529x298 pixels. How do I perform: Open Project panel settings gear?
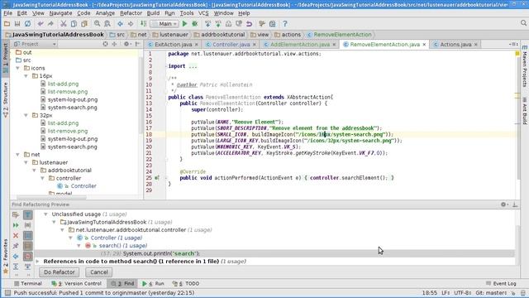126,44
